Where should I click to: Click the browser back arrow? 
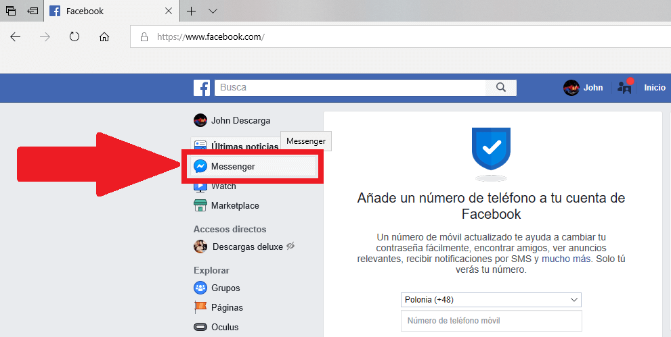click(16, 37)
